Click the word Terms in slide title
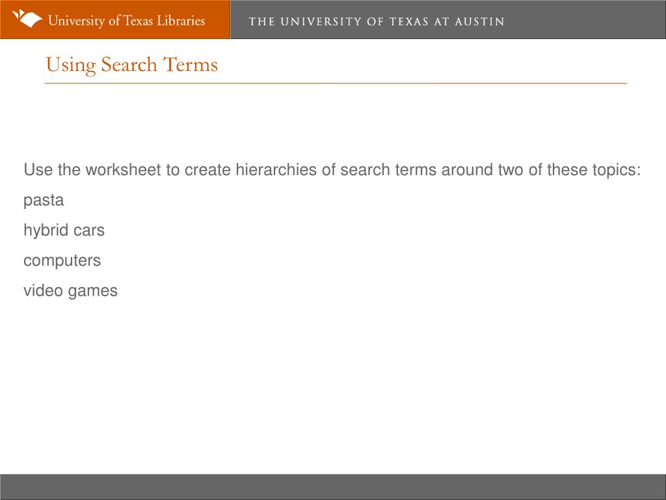666x500 pixels. 191,64
